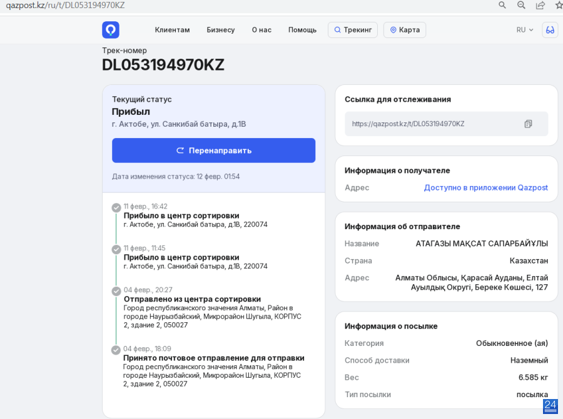Viewport: 563px width, 419px height.
Task: Click check icon for 04 февр. 18:09 event
Action: (116, 350)
